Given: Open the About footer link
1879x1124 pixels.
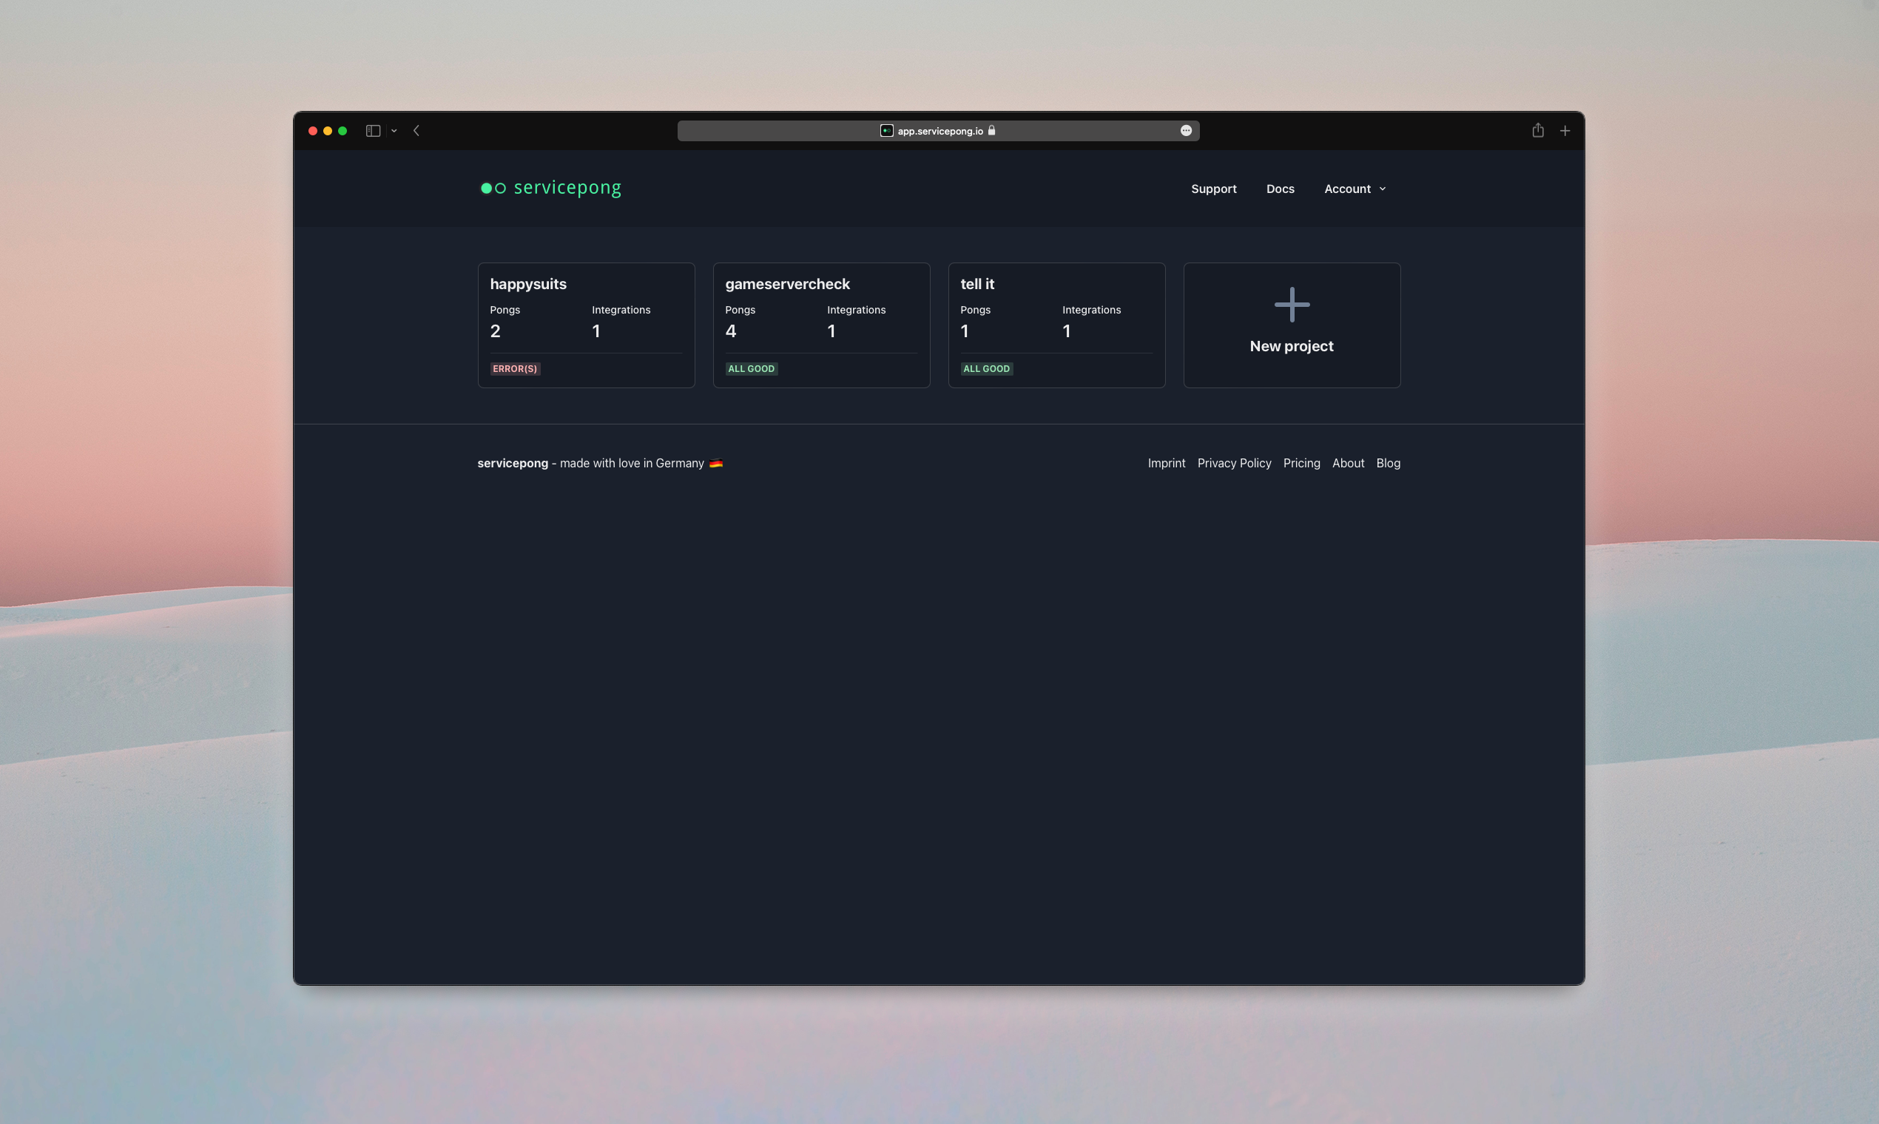Looking at the screenshot, I should click(1348, 463).
